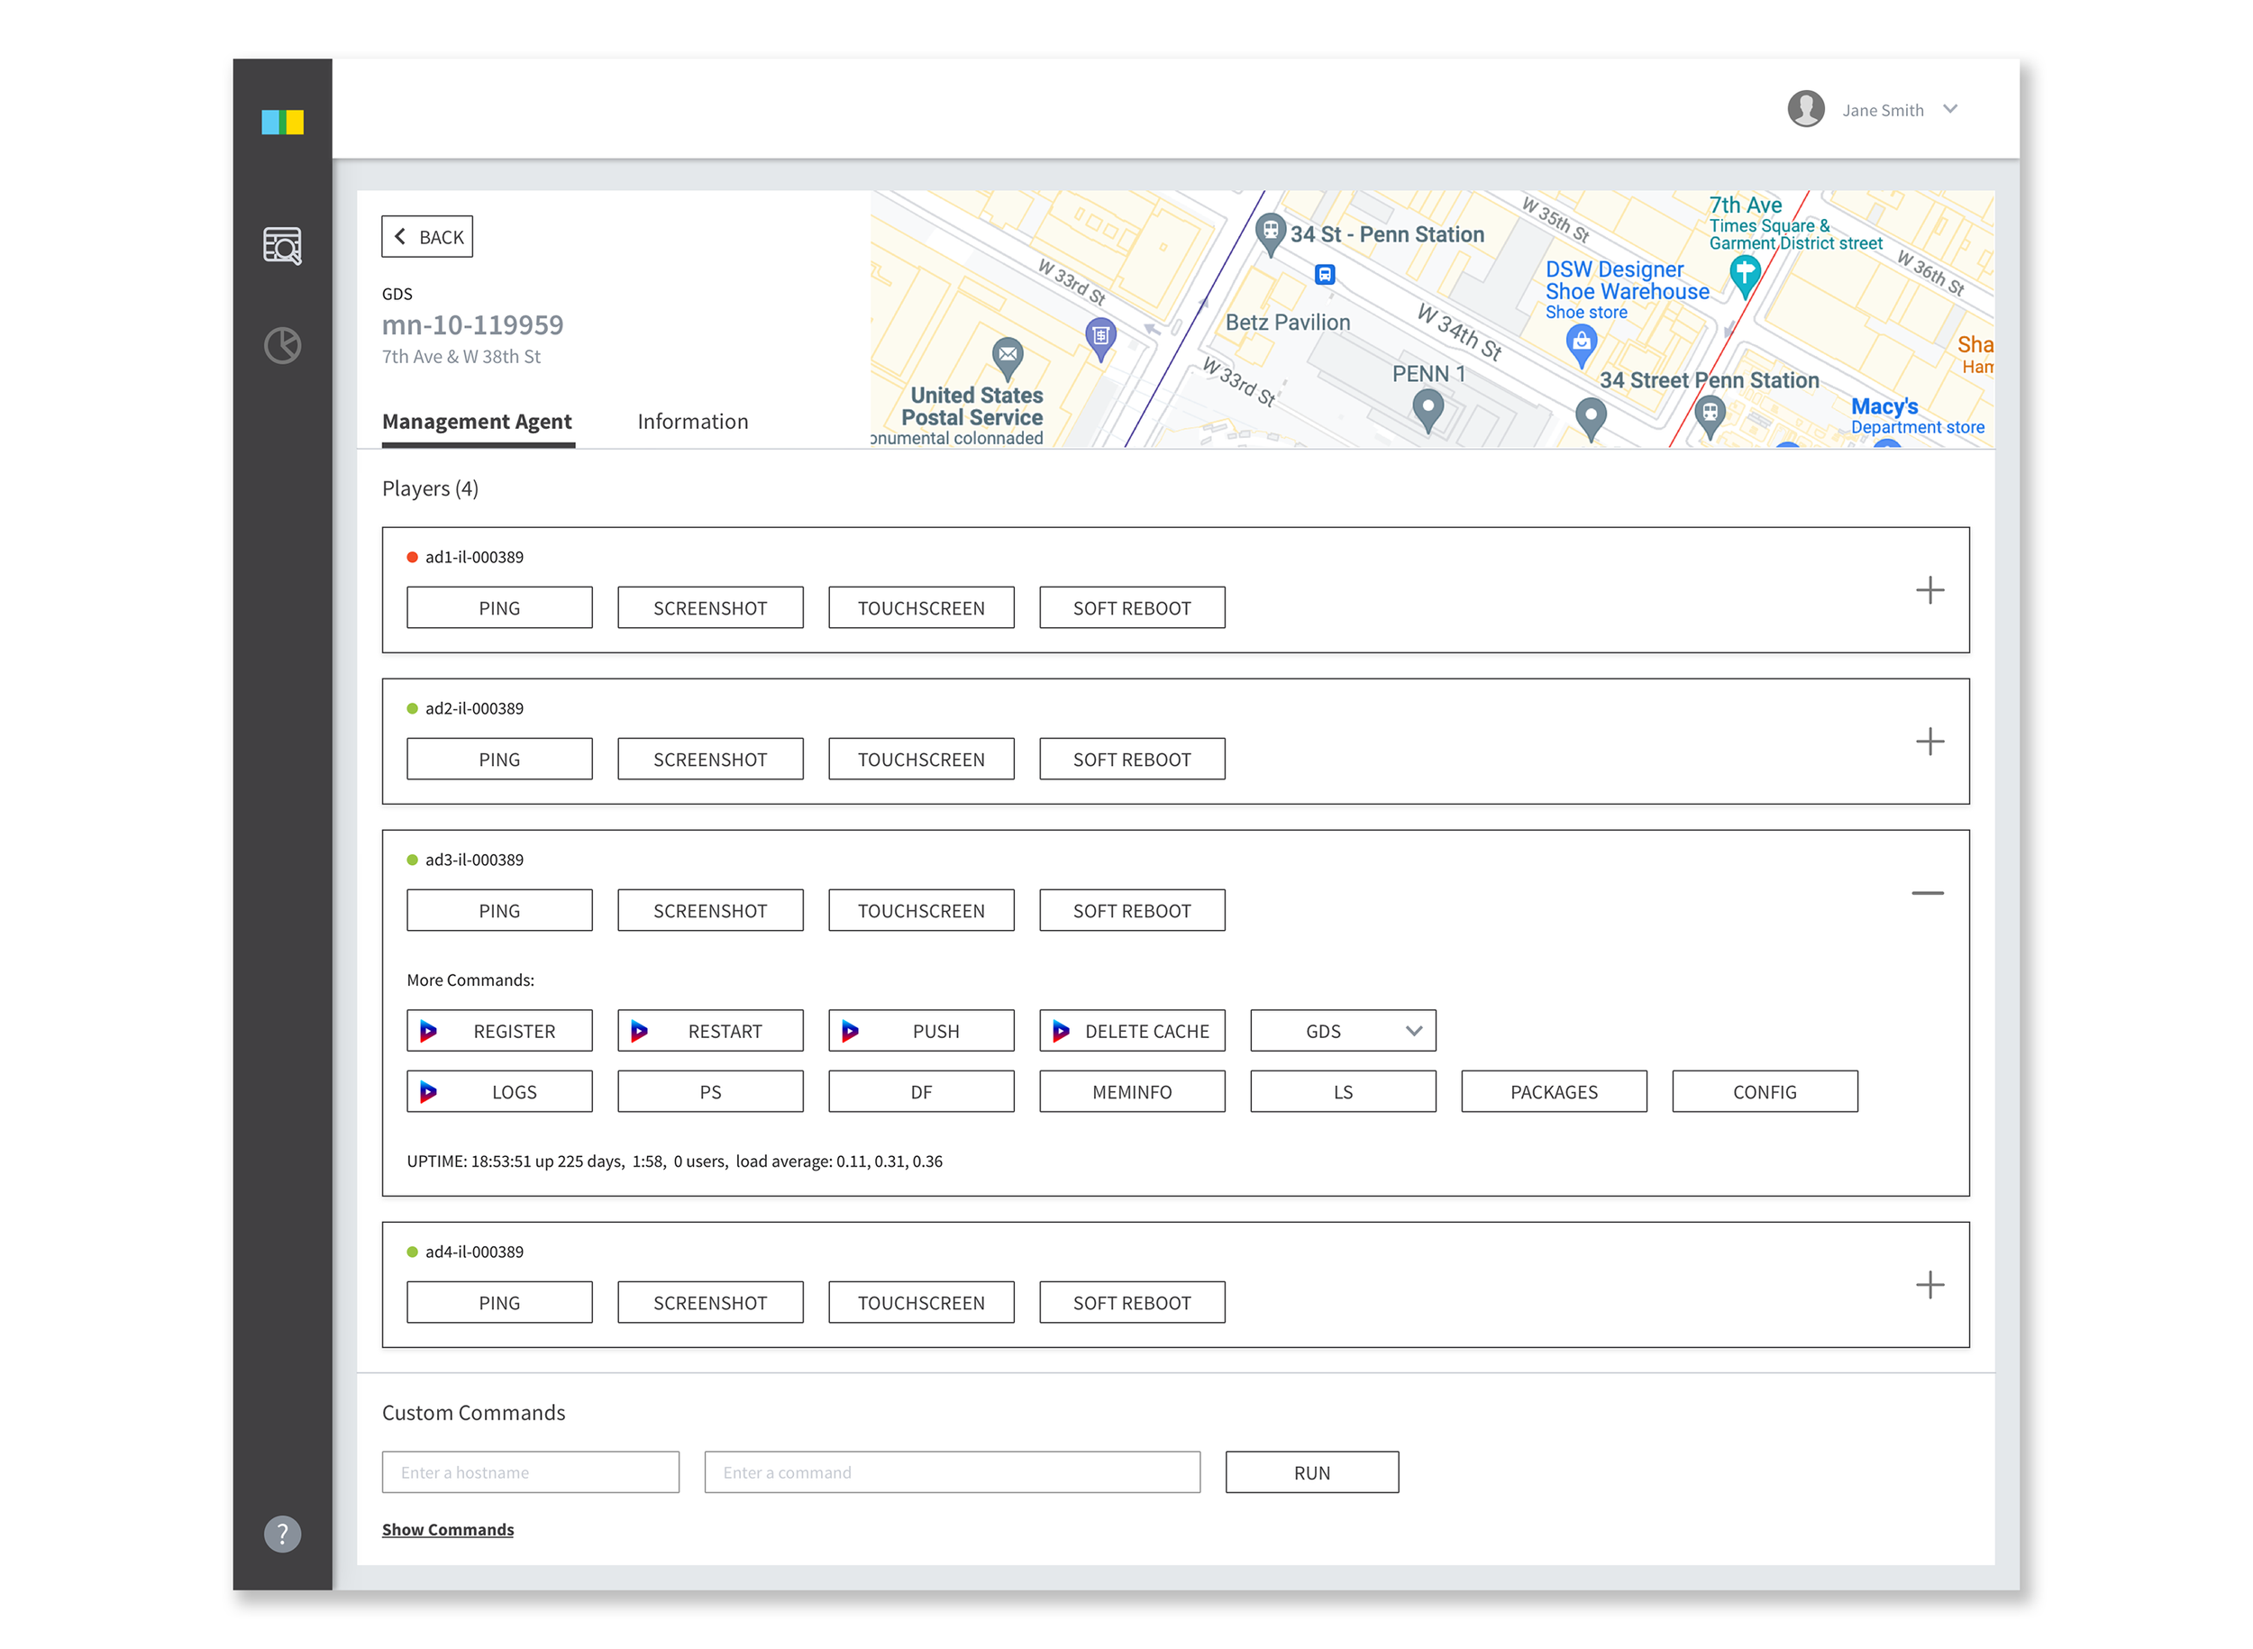Click the colored logo in sidebar
The image size is (2253, 1649).
(x=282, y=123)
